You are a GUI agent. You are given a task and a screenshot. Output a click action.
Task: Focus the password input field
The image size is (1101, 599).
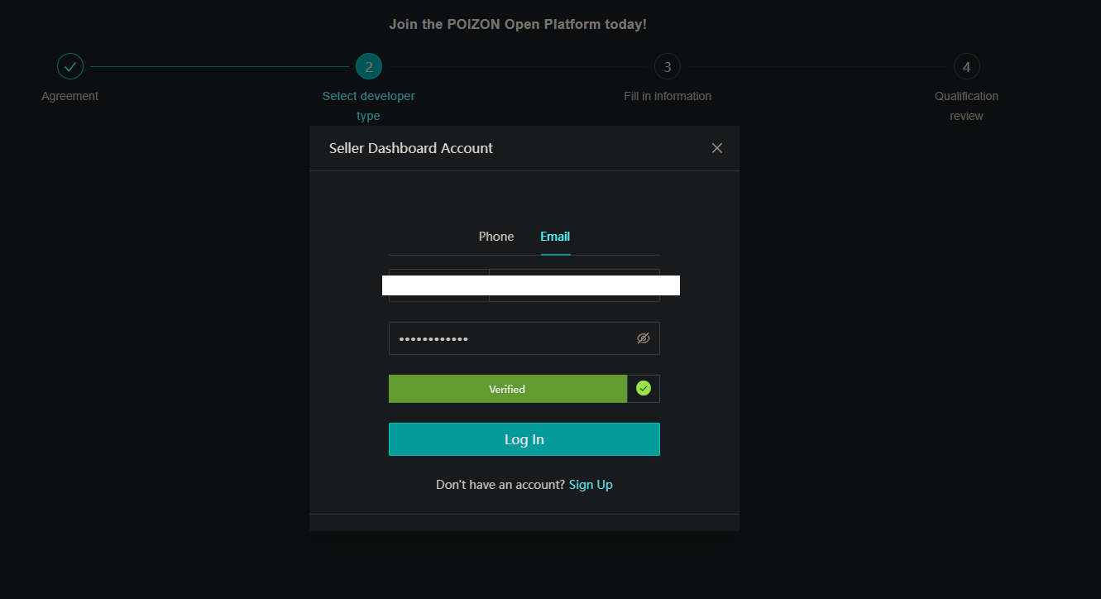[x=509, y=338]
